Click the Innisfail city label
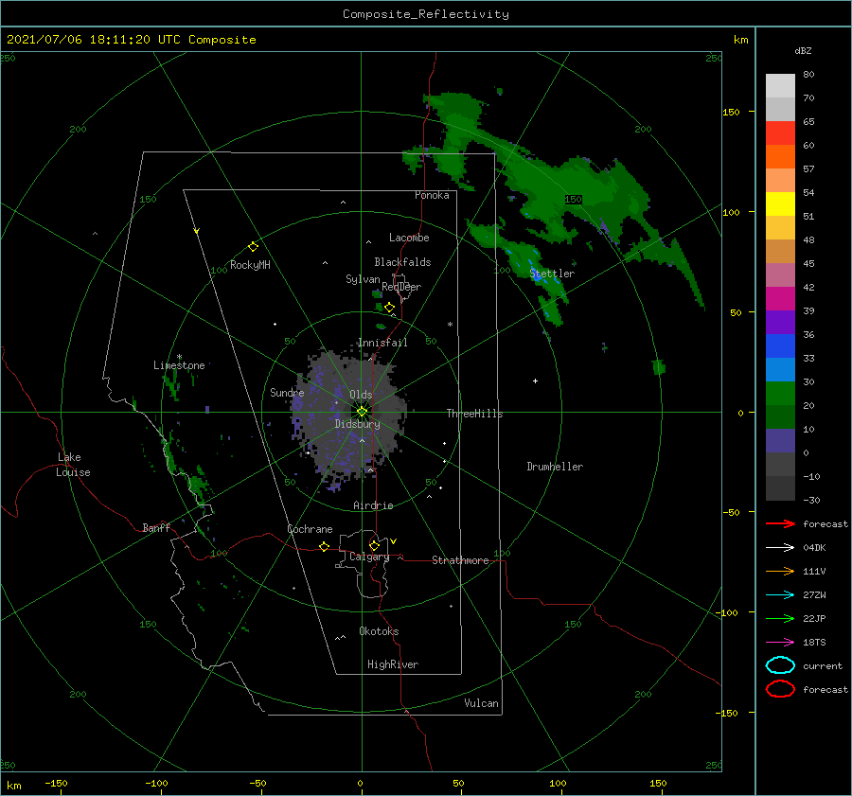The height and width of the screenshot is (796, 852). (x=382, y=343)
